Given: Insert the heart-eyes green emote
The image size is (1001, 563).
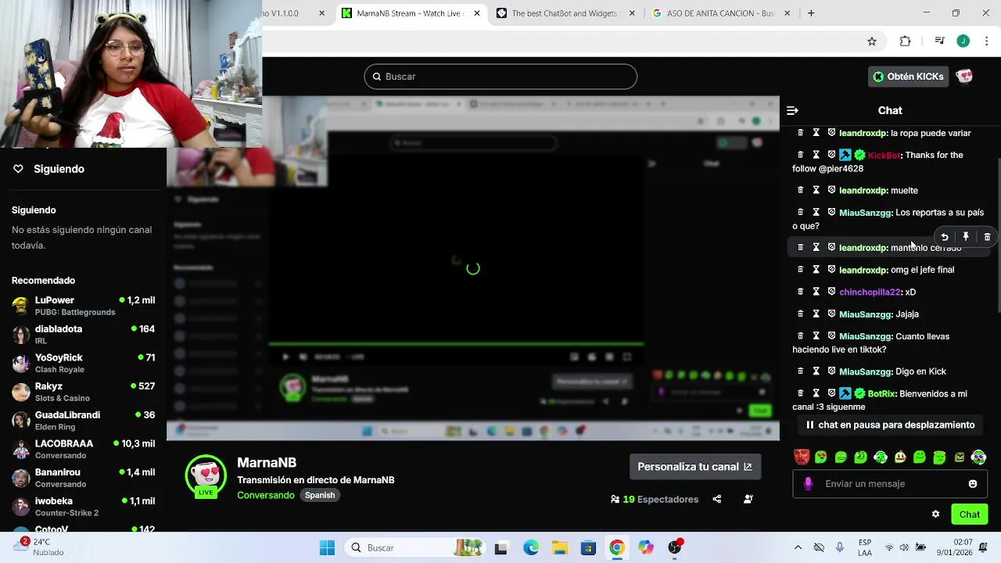Looking at the screenshot, I should 820,457.
